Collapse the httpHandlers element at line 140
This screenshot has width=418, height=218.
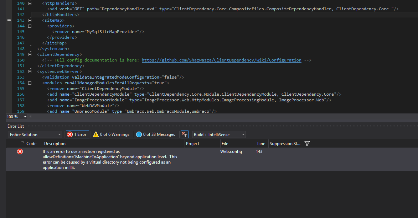click(x=30, y=3)
